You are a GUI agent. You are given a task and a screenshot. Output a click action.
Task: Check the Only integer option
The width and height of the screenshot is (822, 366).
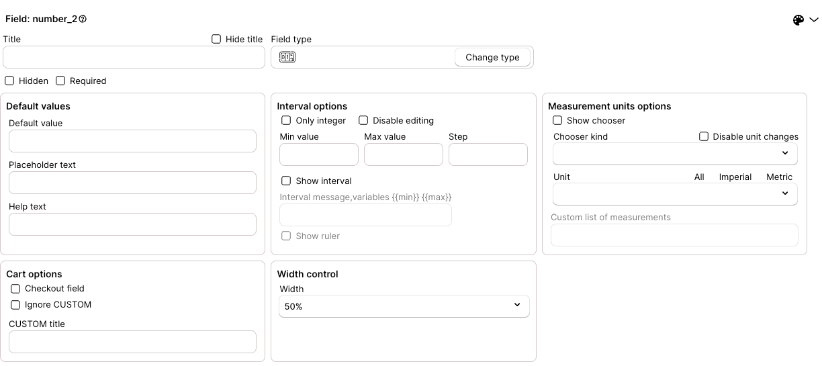(286, 120)
